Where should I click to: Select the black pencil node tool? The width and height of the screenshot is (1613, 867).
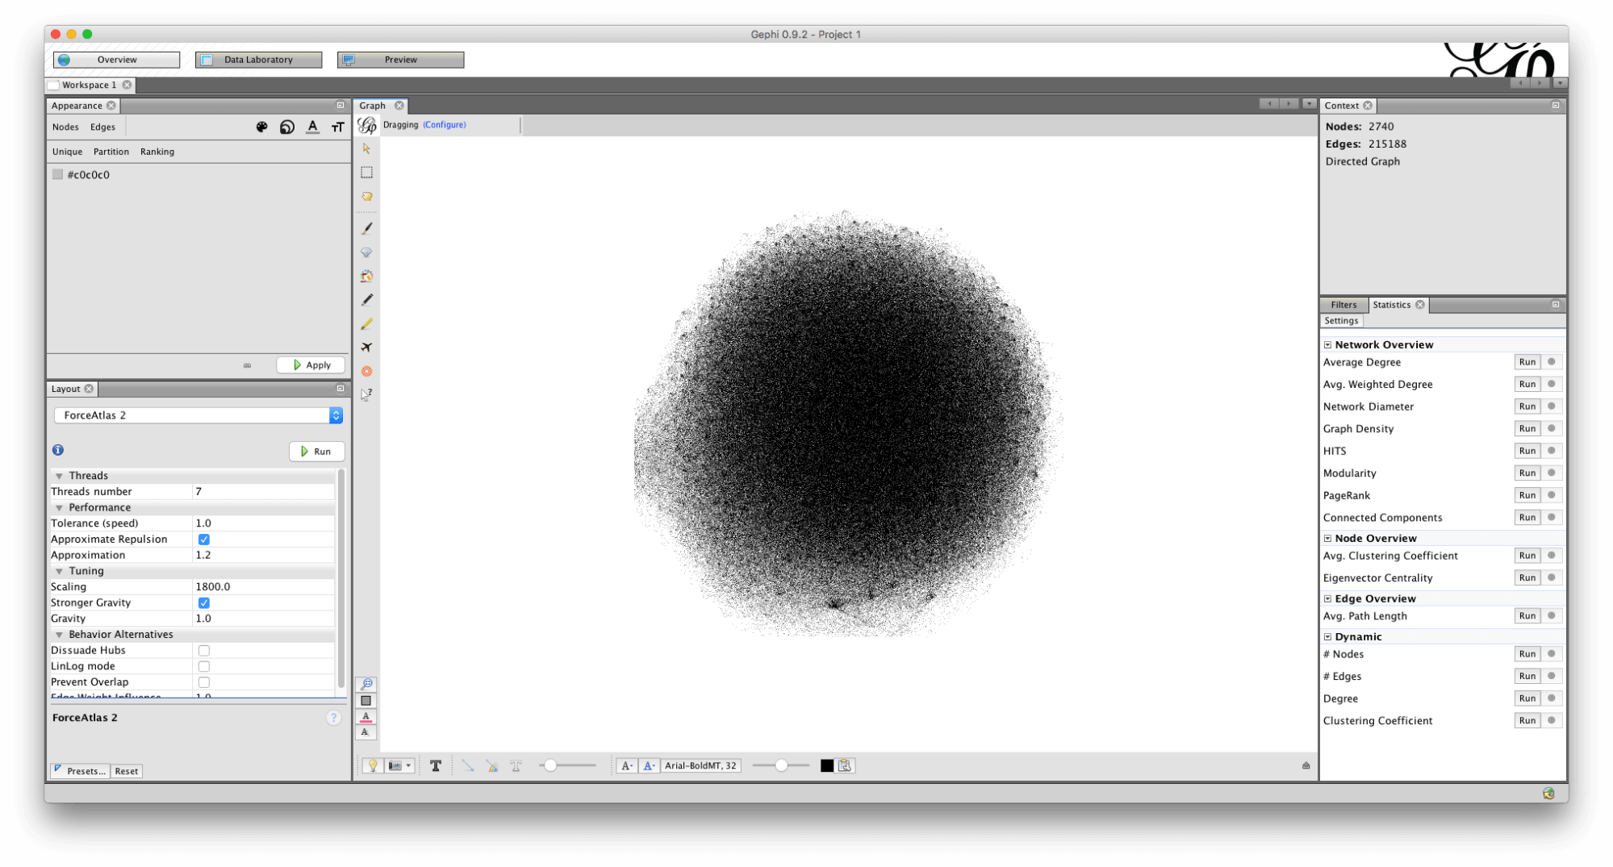tap(366, 300)
